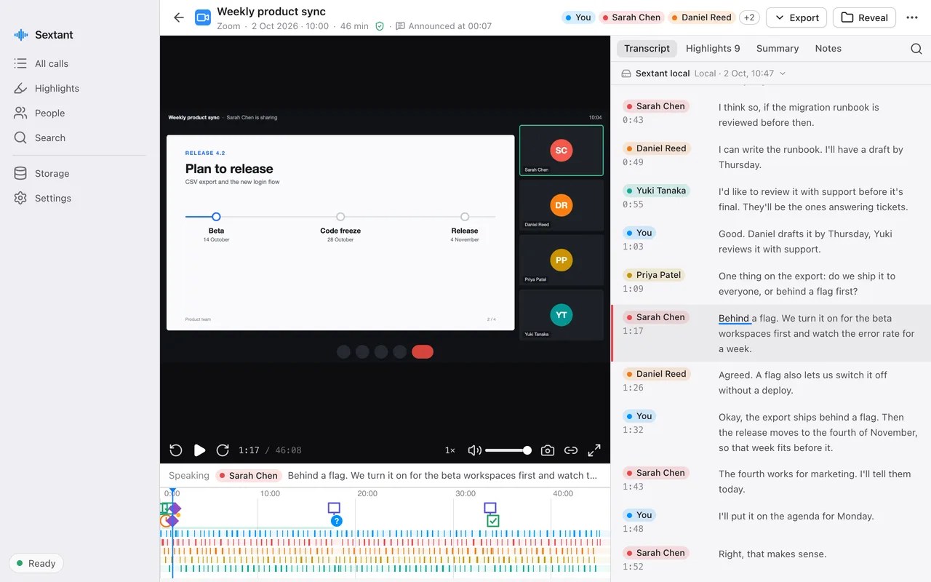The height and width of the screenshot is (582, 931).
Task: Expand the Sextant local transcript source selector
Action: 703,73
